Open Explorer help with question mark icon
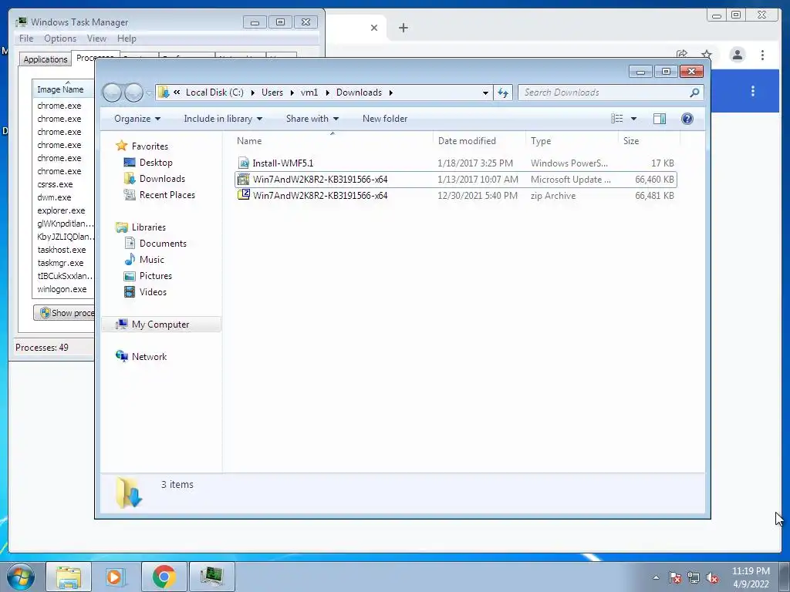 (x=687, y=119)
